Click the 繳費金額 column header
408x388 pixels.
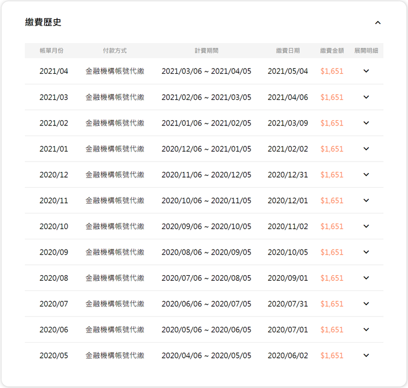(x=332, y=50)
